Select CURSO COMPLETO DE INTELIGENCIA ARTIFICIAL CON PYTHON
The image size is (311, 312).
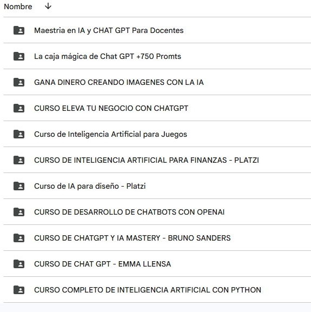(157, 290)
